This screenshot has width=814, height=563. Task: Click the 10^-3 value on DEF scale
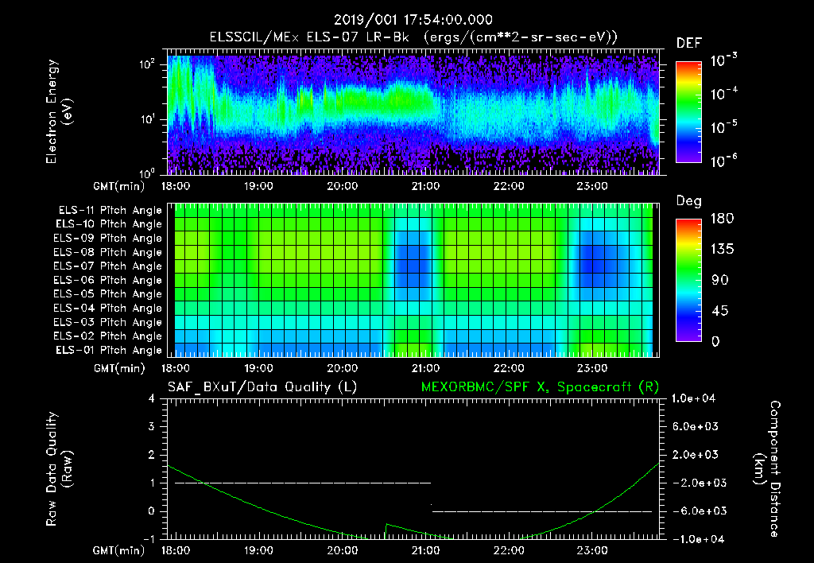pyautogui.click(x=723, y=60)
